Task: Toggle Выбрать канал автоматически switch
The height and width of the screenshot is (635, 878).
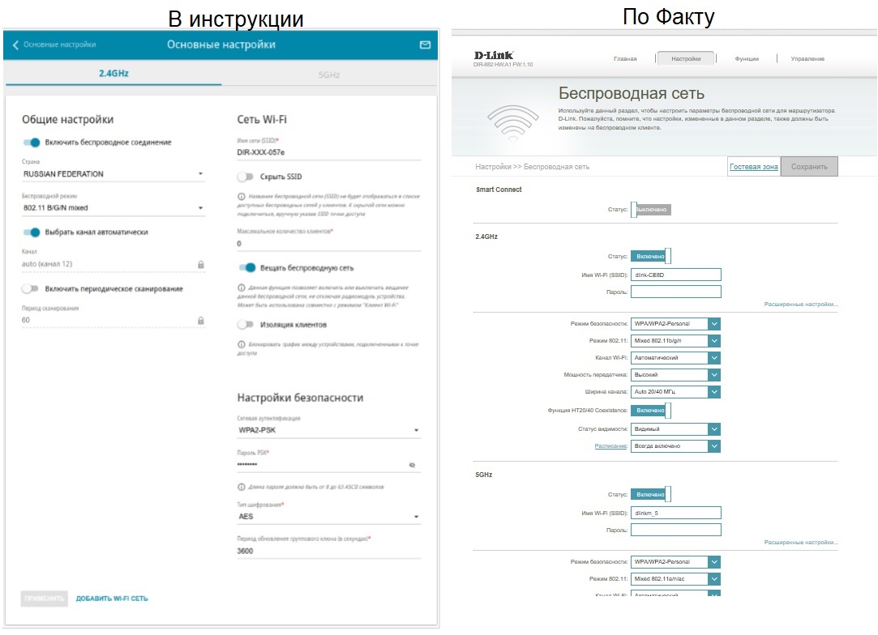Action: pos(32,232)
